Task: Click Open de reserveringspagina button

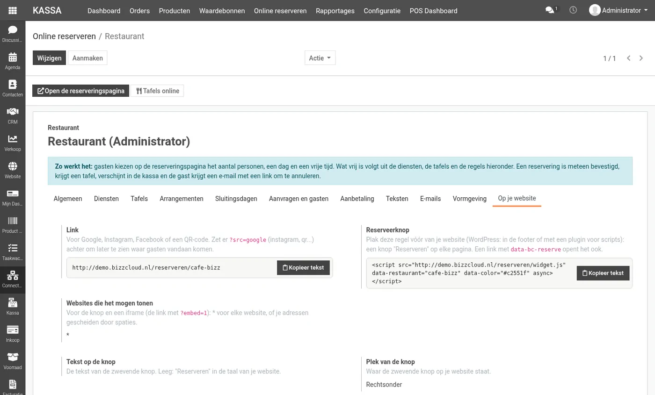Action: point(80,91)
